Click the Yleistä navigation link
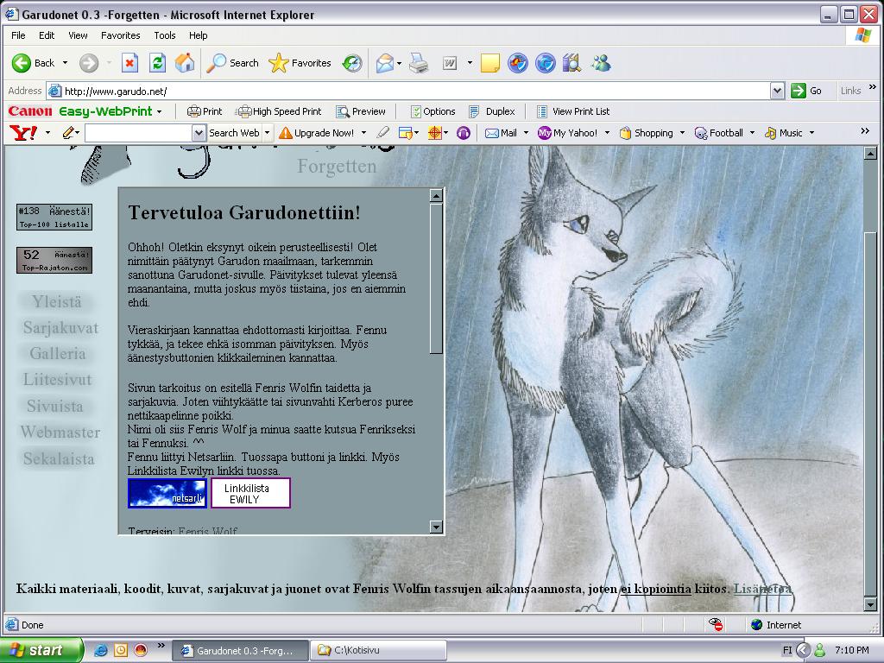Screen dimensions: 884x663 56,302
